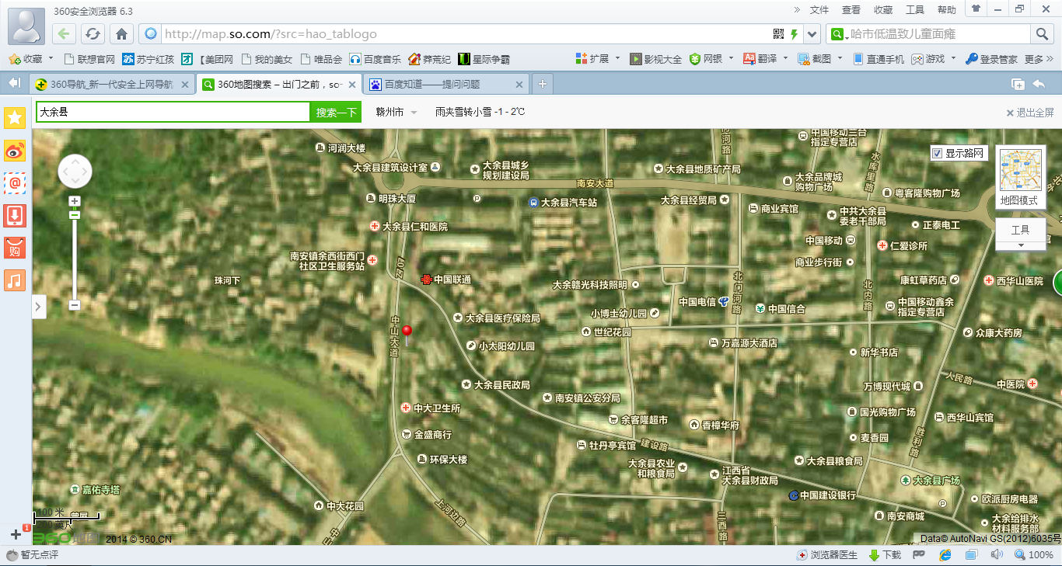Open the Weibo sidebar icon

pos(15,151)
